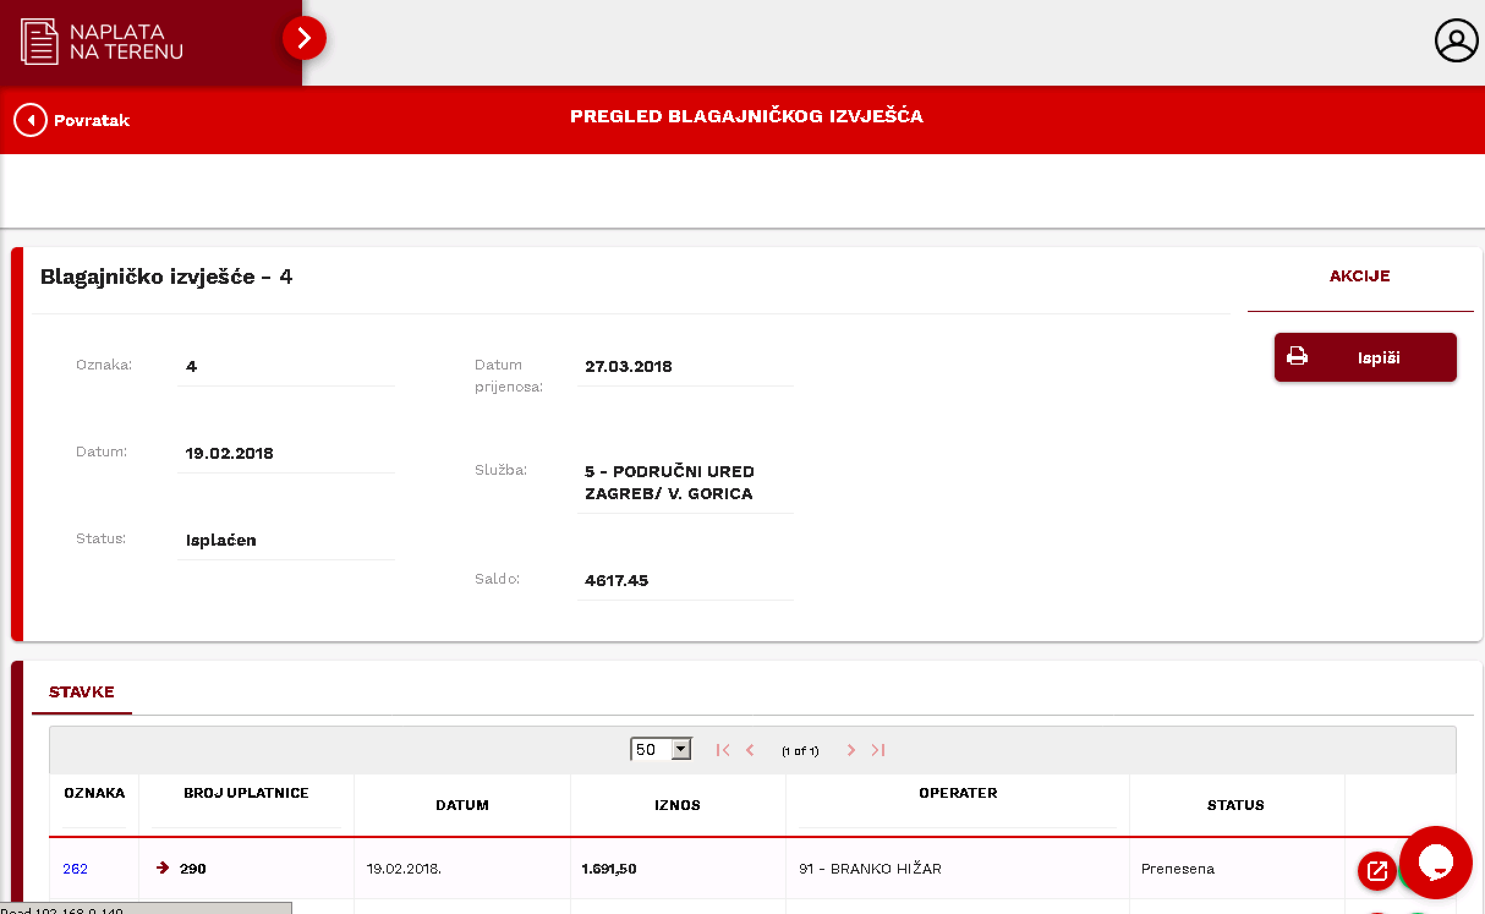Image resolution: width=1485 pixels, height=914 pixels.
Task: Click the printer icon in Ispiši
Action: click(x=1297, y=357)
